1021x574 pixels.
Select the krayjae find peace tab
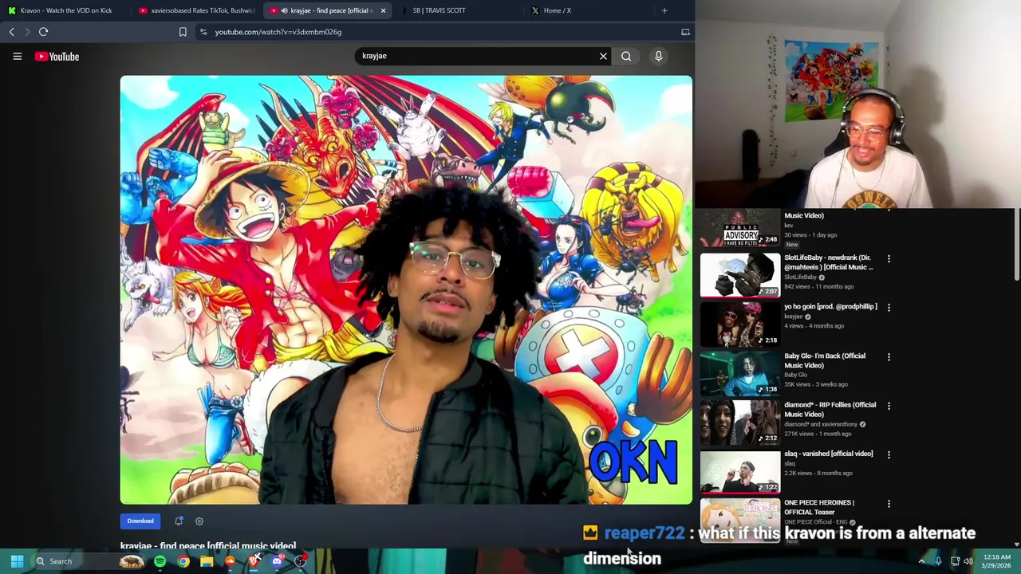(329, 10)
